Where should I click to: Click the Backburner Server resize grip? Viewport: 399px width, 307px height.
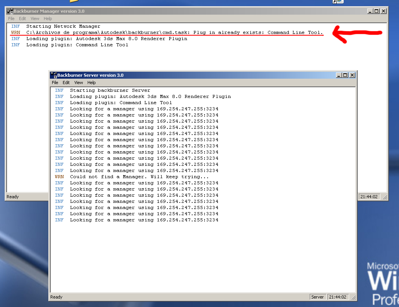(x=353, y=297)
